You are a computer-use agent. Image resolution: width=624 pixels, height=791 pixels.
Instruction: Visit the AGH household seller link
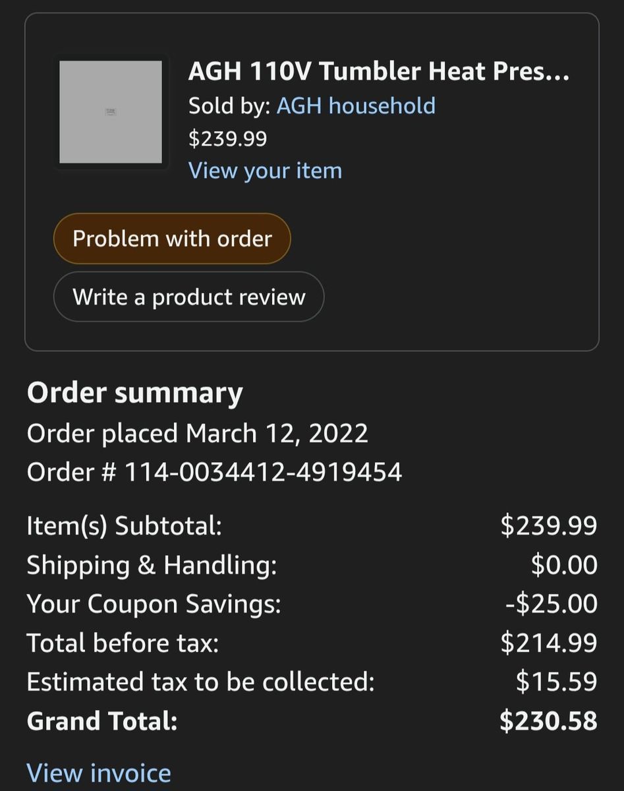click(x=356, y=105)
